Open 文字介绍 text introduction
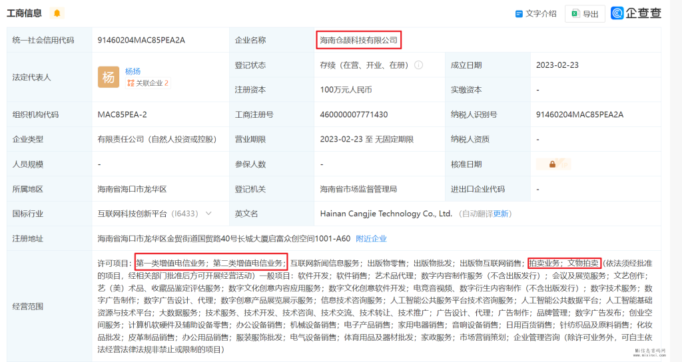 [536, 14]
